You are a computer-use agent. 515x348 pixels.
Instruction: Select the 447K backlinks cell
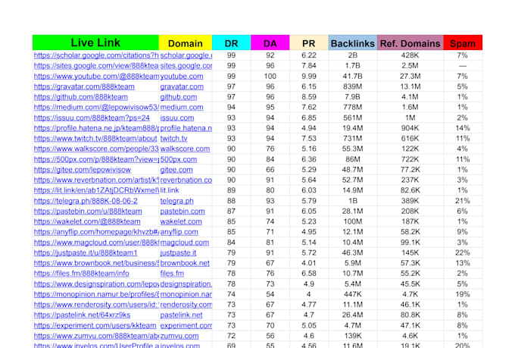click(353, 294)
